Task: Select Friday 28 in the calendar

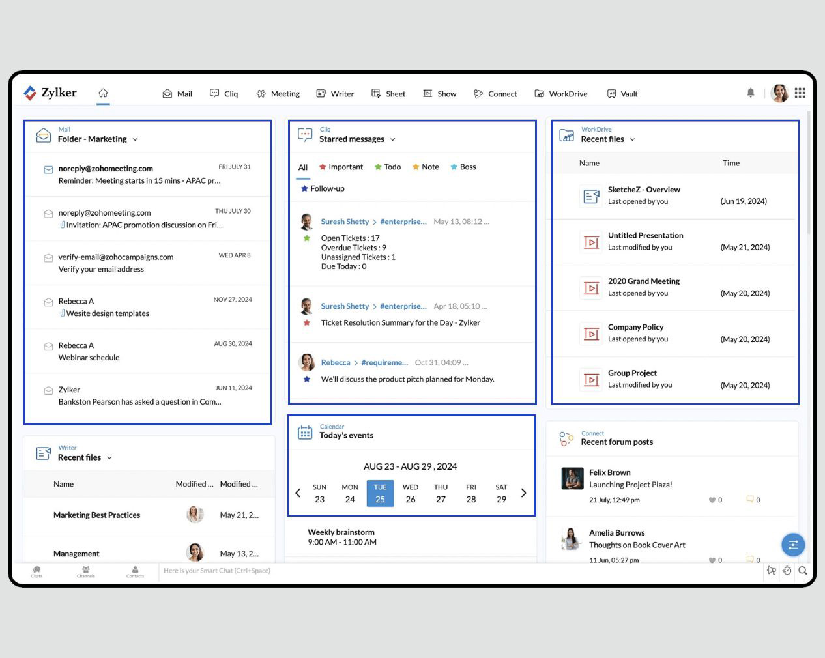Action: 471,493
